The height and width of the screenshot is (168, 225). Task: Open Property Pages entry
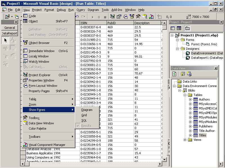coord(49,91)
